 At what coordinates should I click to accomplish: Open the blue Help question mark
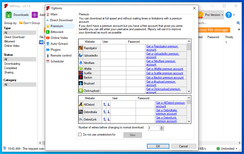229,15
